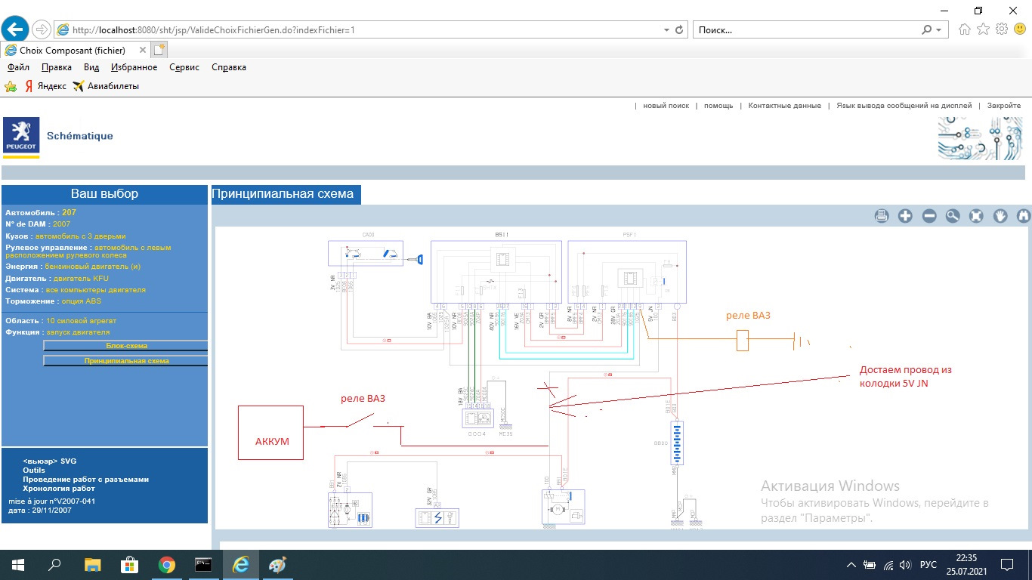Open the Windows system tray hidden icons chevron
This screenshot has width=1032, height=580.
click(x=851, y=565)
